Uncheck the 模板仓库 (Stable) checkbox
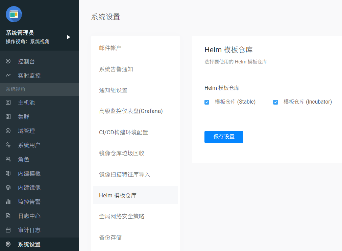The width and height of the screenshot is (342, 251). [x=207, y=102]
